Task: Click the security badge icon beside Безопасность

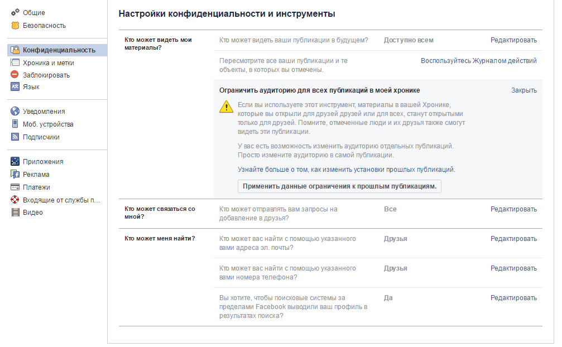Action: (15, 26)
